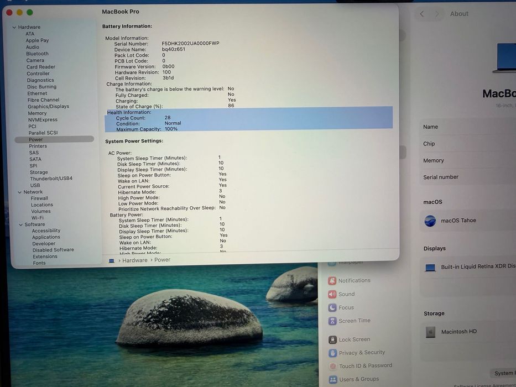516x387 pixels.
Task: Select Thunderbolt/USB4 in the sidebar
Action: click(x=51, y=179)
